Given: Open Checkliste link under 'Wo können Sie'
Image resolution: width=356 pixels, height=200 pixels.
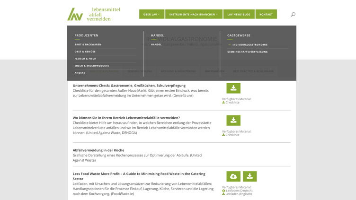Looking at the screenshot, I should point(232,135).
